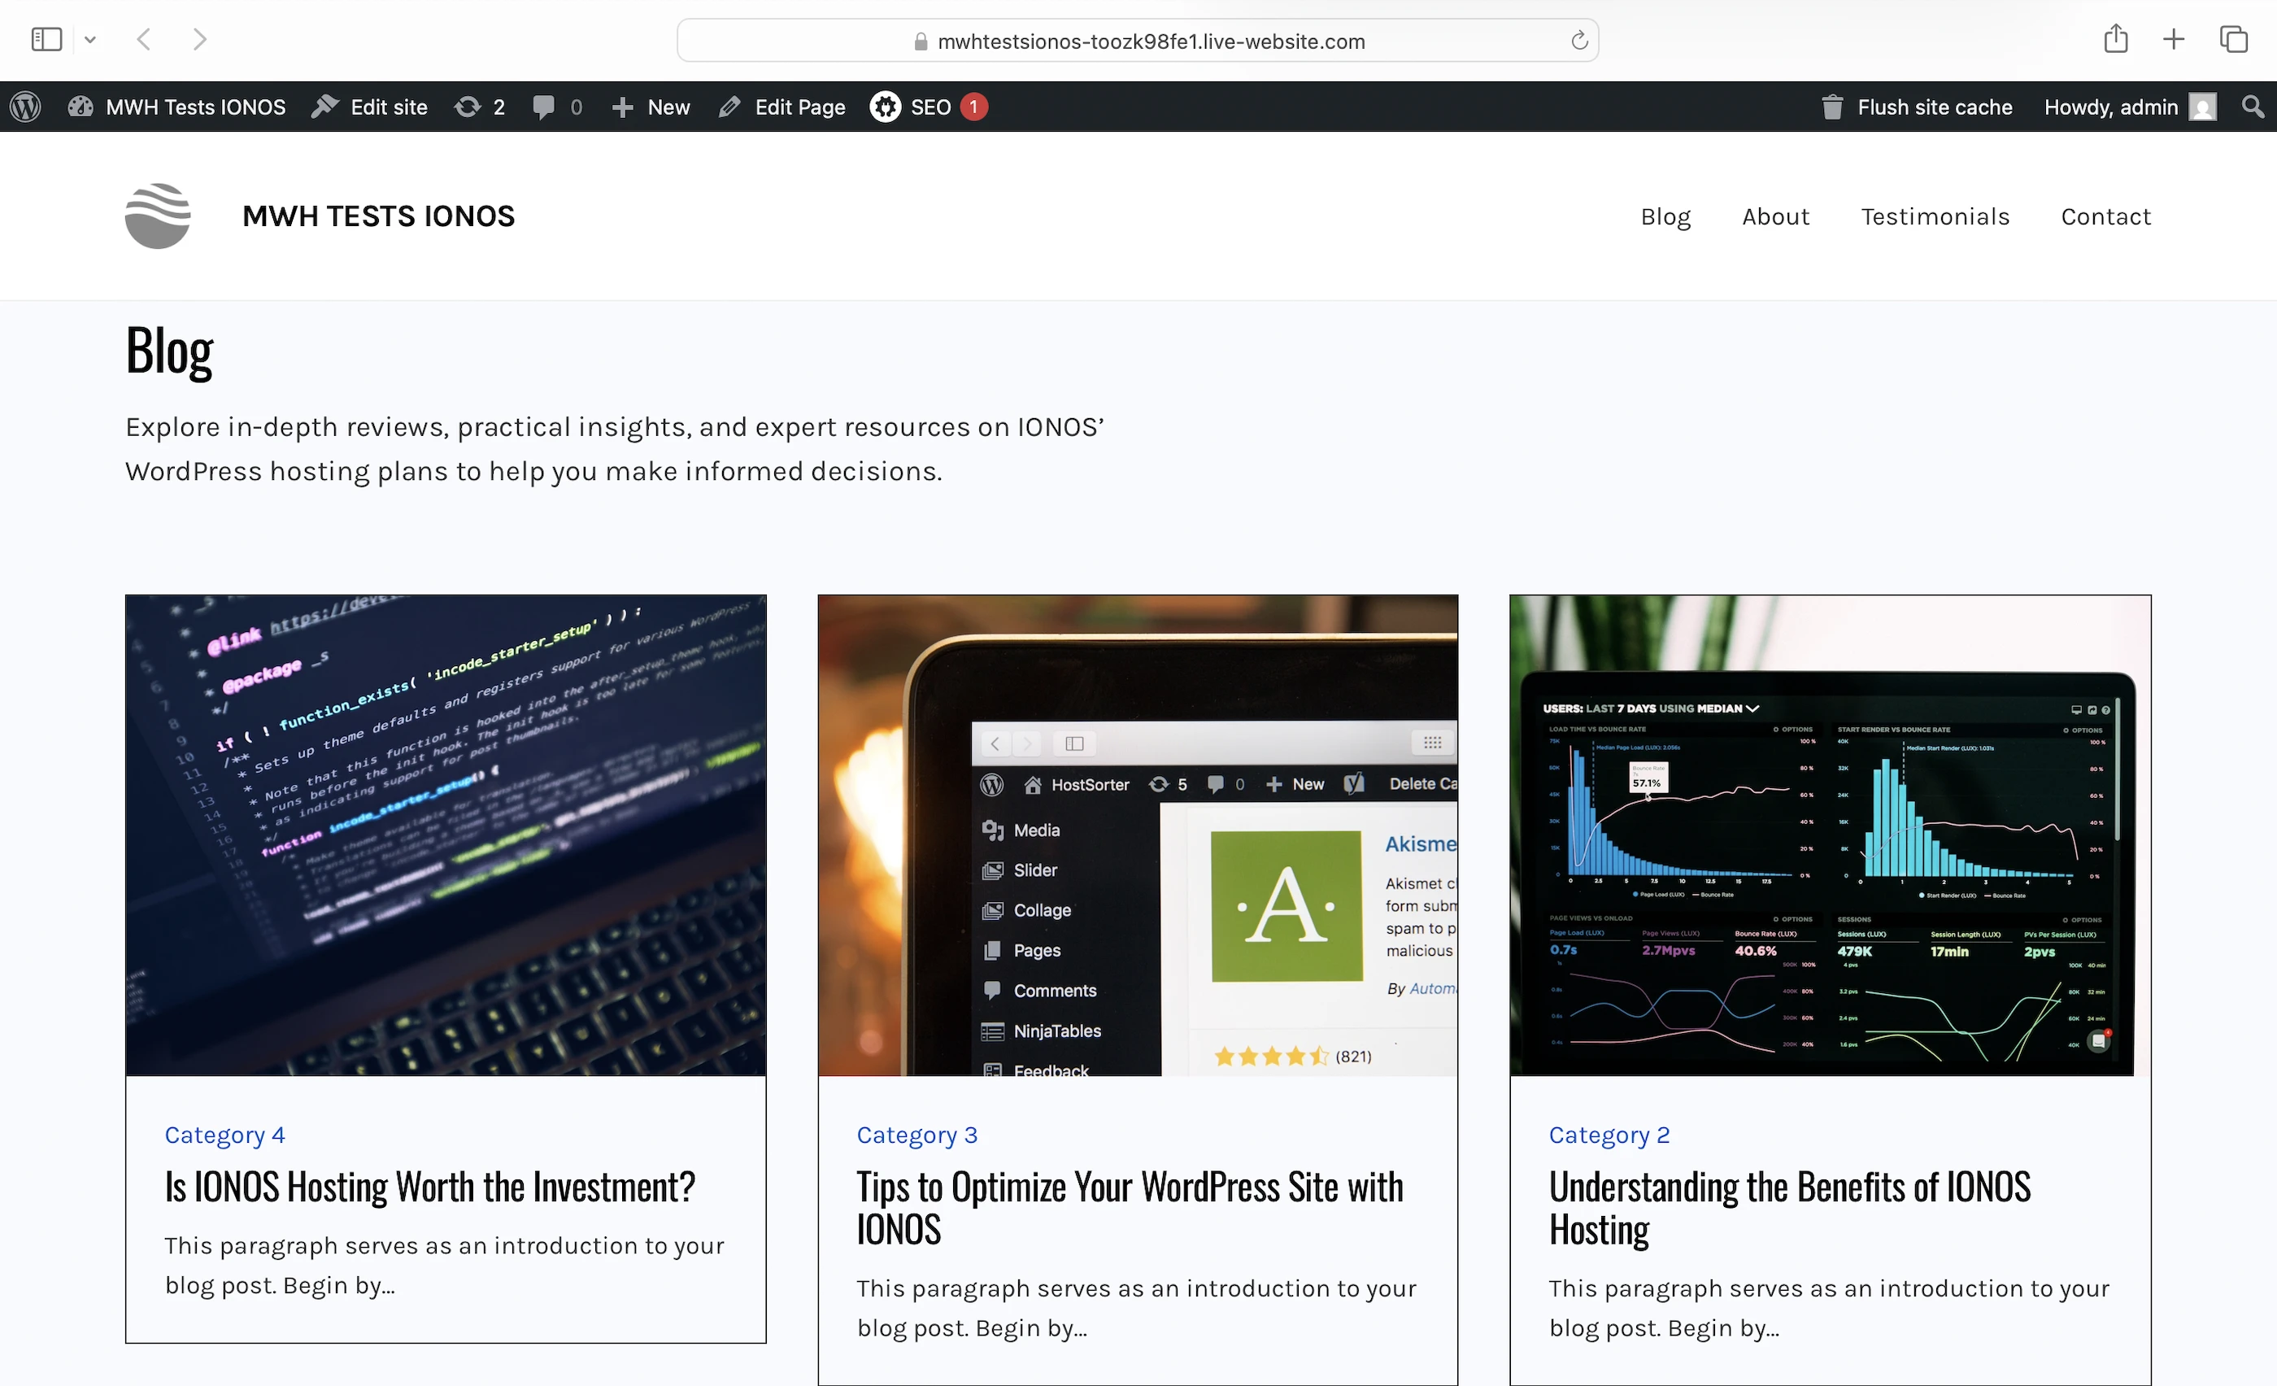Toggle the Safari sidebar icon
Image resolution: width=2277 pixels, height=1386 pixels.
click(46, 40)
